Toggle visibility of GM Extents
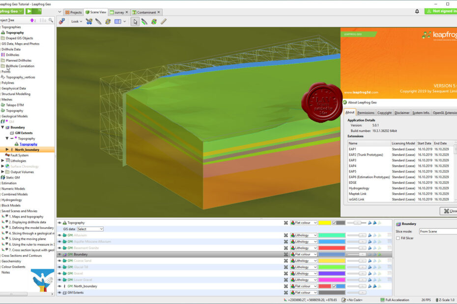The height and width of the screenshot is (304, 457). (59, 293)
